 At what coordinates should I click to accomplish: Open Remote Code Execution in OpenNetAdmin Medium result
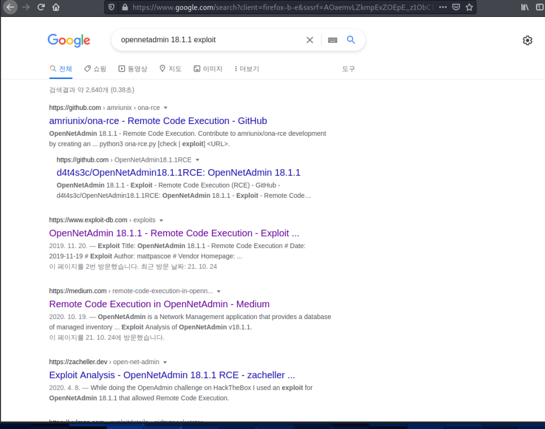coord(159,304)
